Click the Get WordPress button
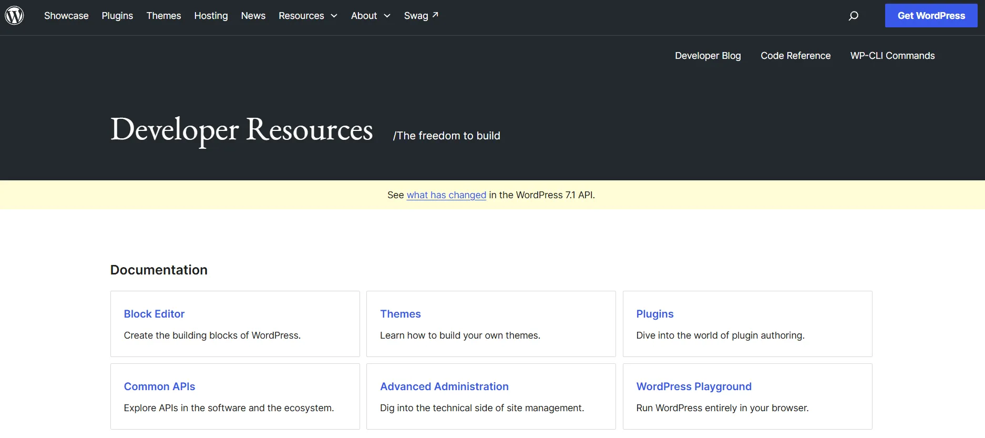The width and height of the screenshot is (985, 438). [x=931, y=16]
